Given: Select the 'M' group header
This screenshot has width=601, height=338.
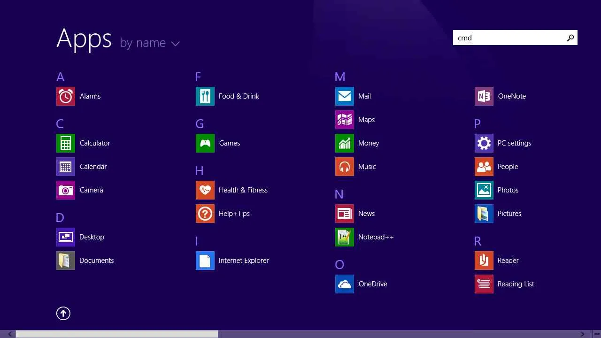Looking at the screenshot, I should point(340,77).
